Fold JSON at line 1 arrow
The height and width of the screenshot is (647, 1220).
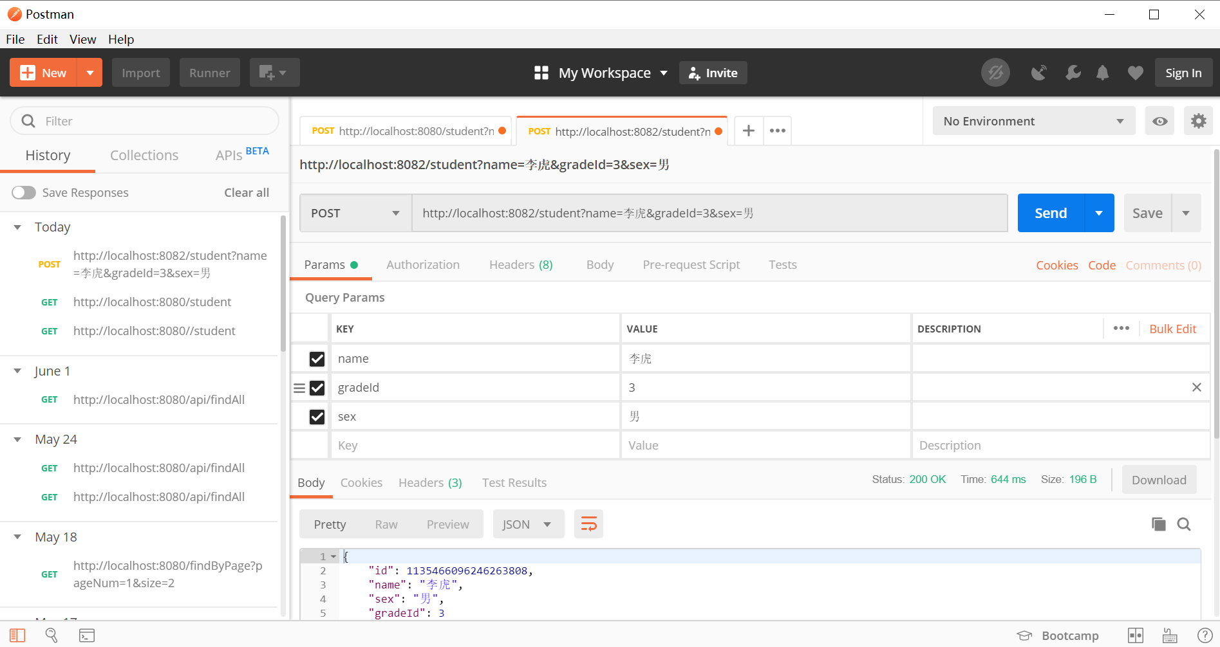(333, 556)
